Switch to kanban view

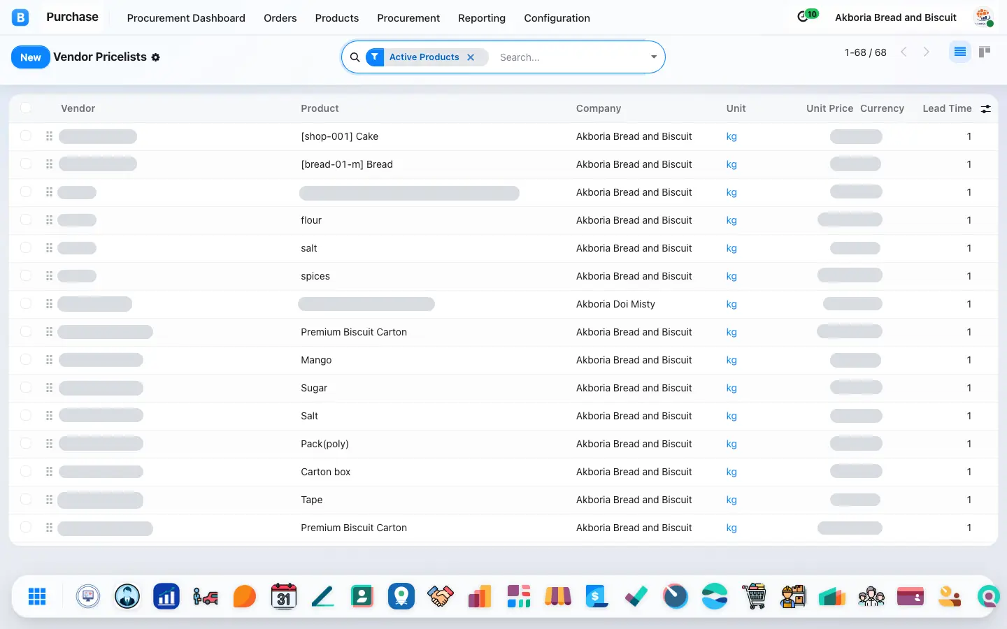(x=985, y=52)
